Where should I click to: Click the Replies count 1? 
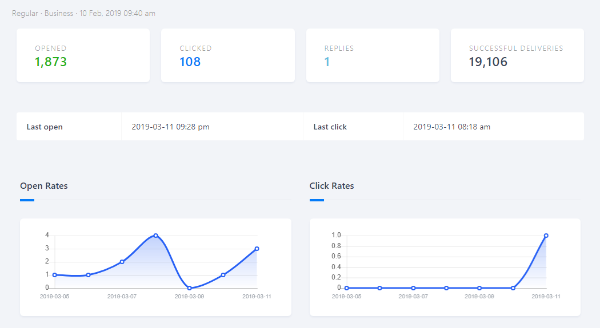click(x=327, y=62)
